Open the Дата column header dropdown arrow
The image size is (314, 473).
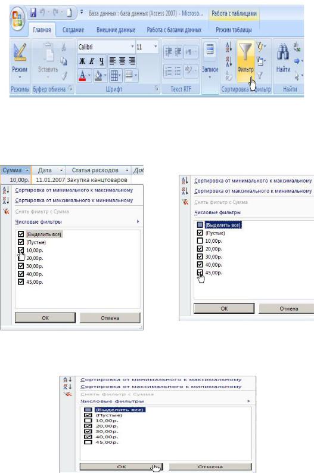coord(61,171)
